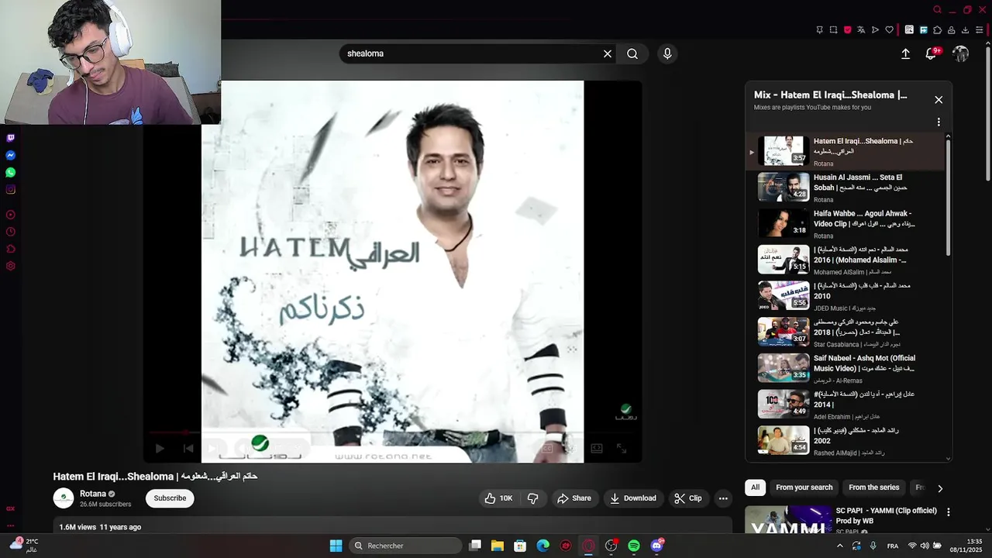The height and width of the screenshot is (558, 992).
Task: Open the Rotana channel avatar
Action: [64, 498]
